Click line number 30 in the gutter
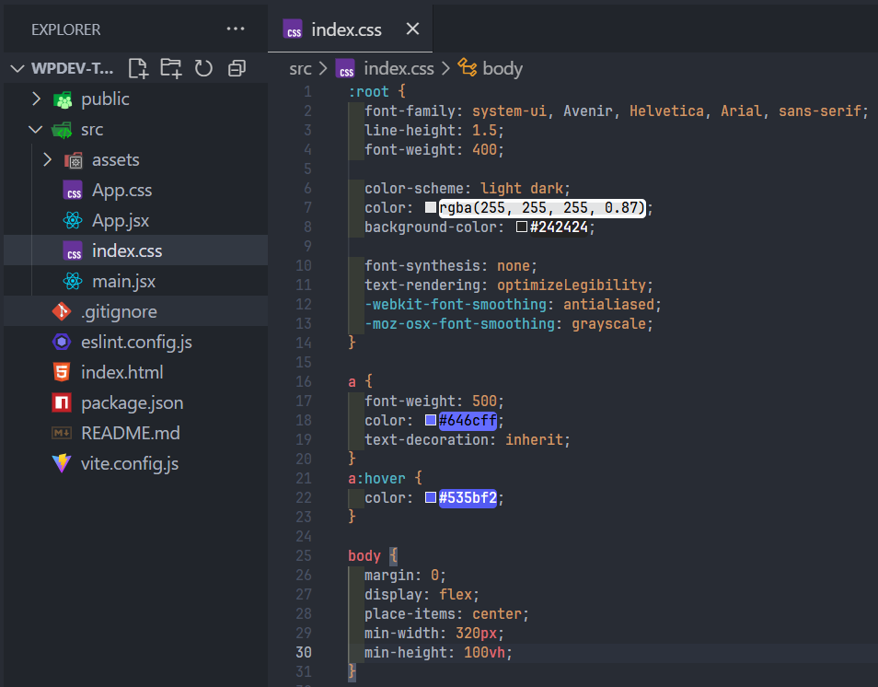The width and height of the screenshot is (878, 687). coord(303,652)
